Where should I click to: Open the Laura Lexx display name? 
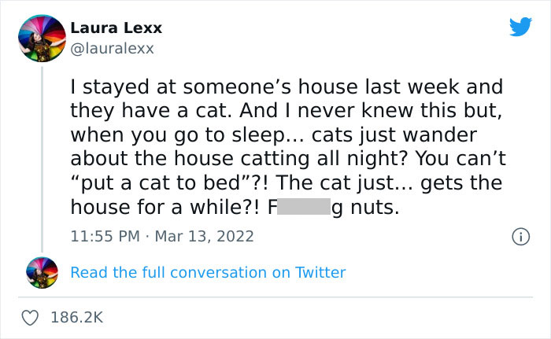pos(116,28)
